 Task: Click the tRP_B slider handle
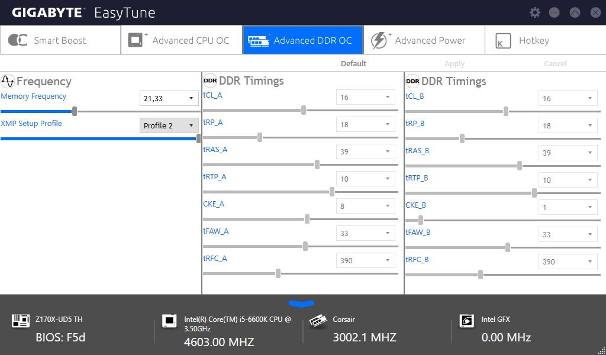click(462, 138)
